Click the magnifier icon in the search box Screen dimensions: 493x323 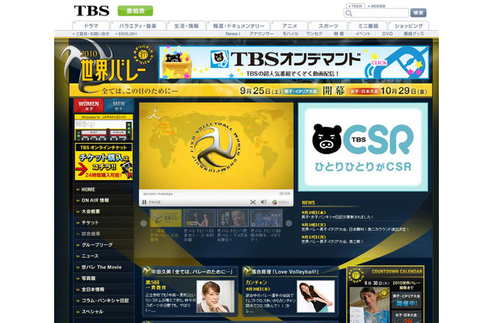(348, 13)
